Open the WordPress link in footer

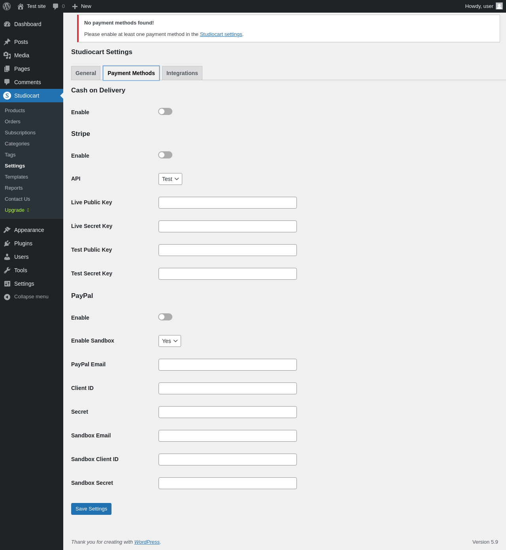click(x=147, y=542)
